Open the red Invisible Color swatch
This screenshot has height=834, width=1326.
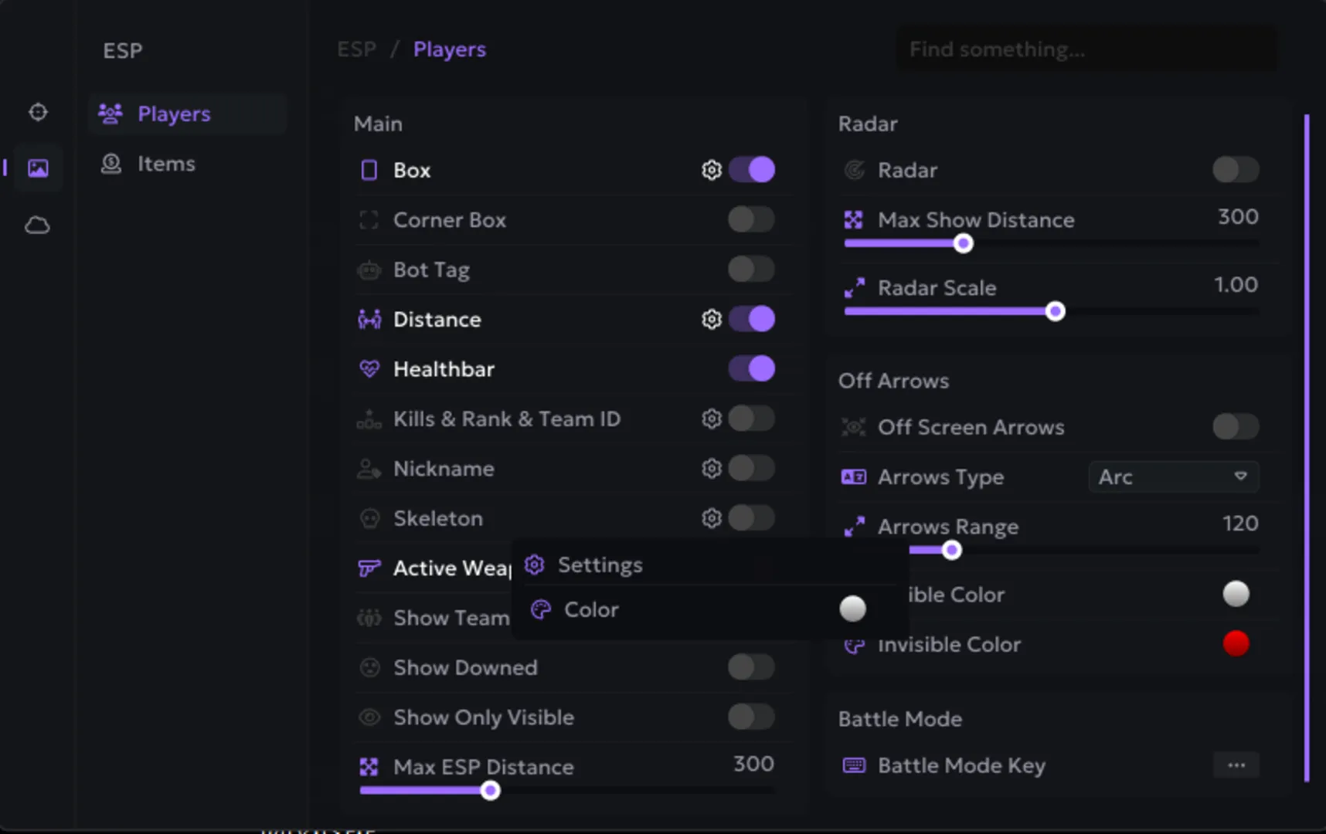[x=1236, y=644]
